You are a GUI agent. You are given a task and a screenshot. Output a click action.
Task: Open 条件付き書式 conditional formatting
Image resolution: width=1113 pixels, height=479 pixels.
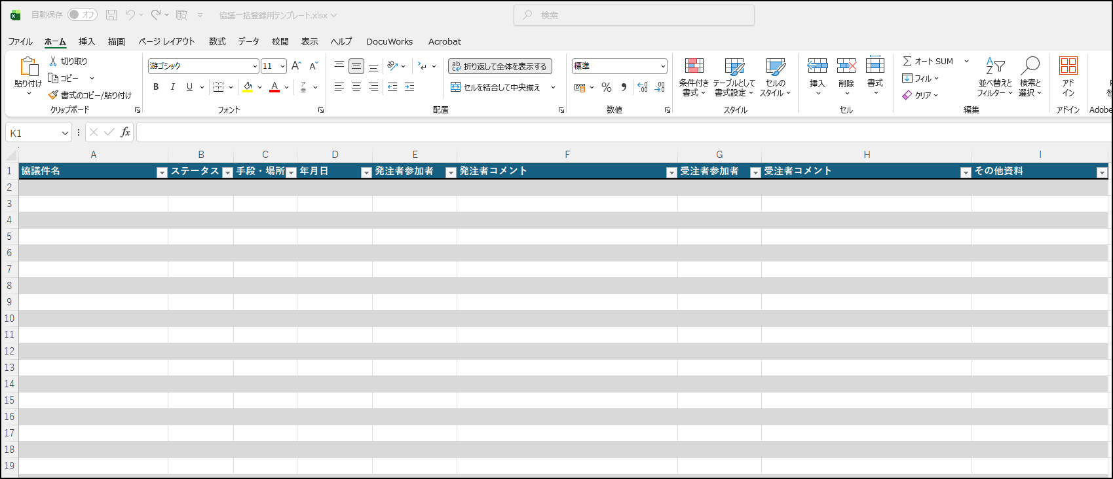point(694,77)
